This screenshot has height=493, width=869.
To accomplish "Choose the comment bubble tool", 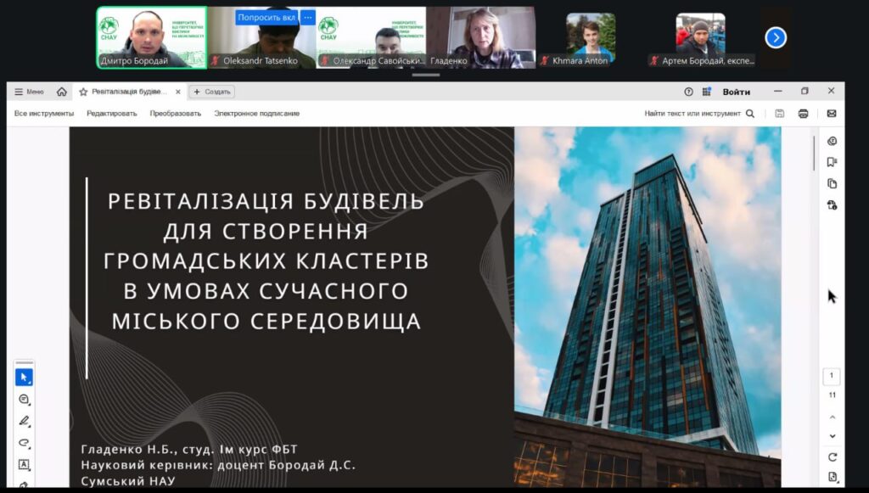I will pyautogui.click(x=24, y=399).
